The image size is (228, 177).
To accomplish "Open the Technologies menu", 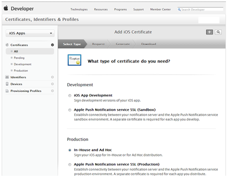I will (79, 9).
